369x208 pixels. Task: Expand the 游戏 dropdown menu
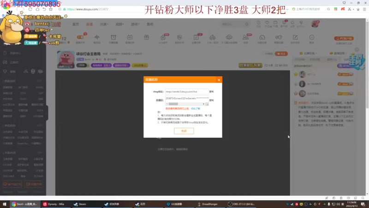[135, 24]
